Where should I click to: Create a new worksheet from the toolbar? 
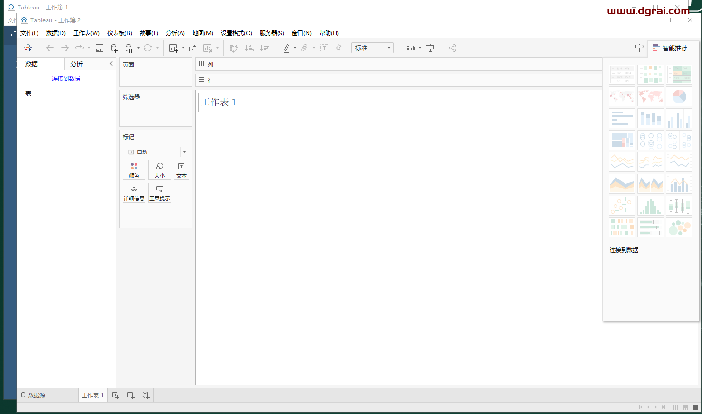(173, 48)
